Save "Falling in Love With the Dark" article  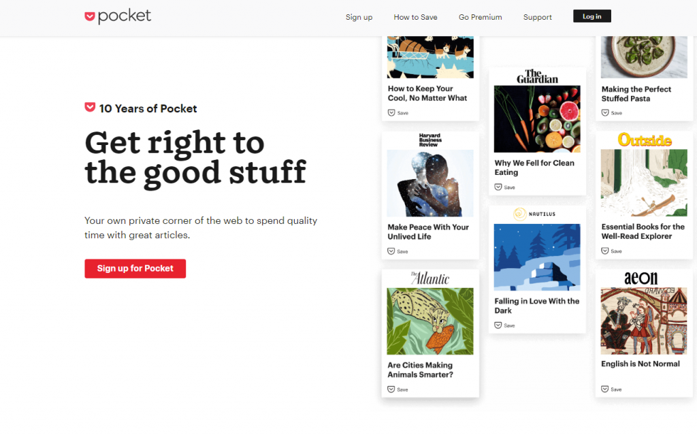(x=505, y=325)
